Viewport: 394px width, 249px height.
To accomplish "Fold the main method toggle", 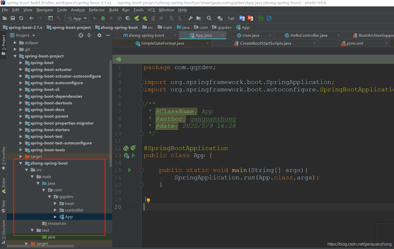I will point(142,170).
